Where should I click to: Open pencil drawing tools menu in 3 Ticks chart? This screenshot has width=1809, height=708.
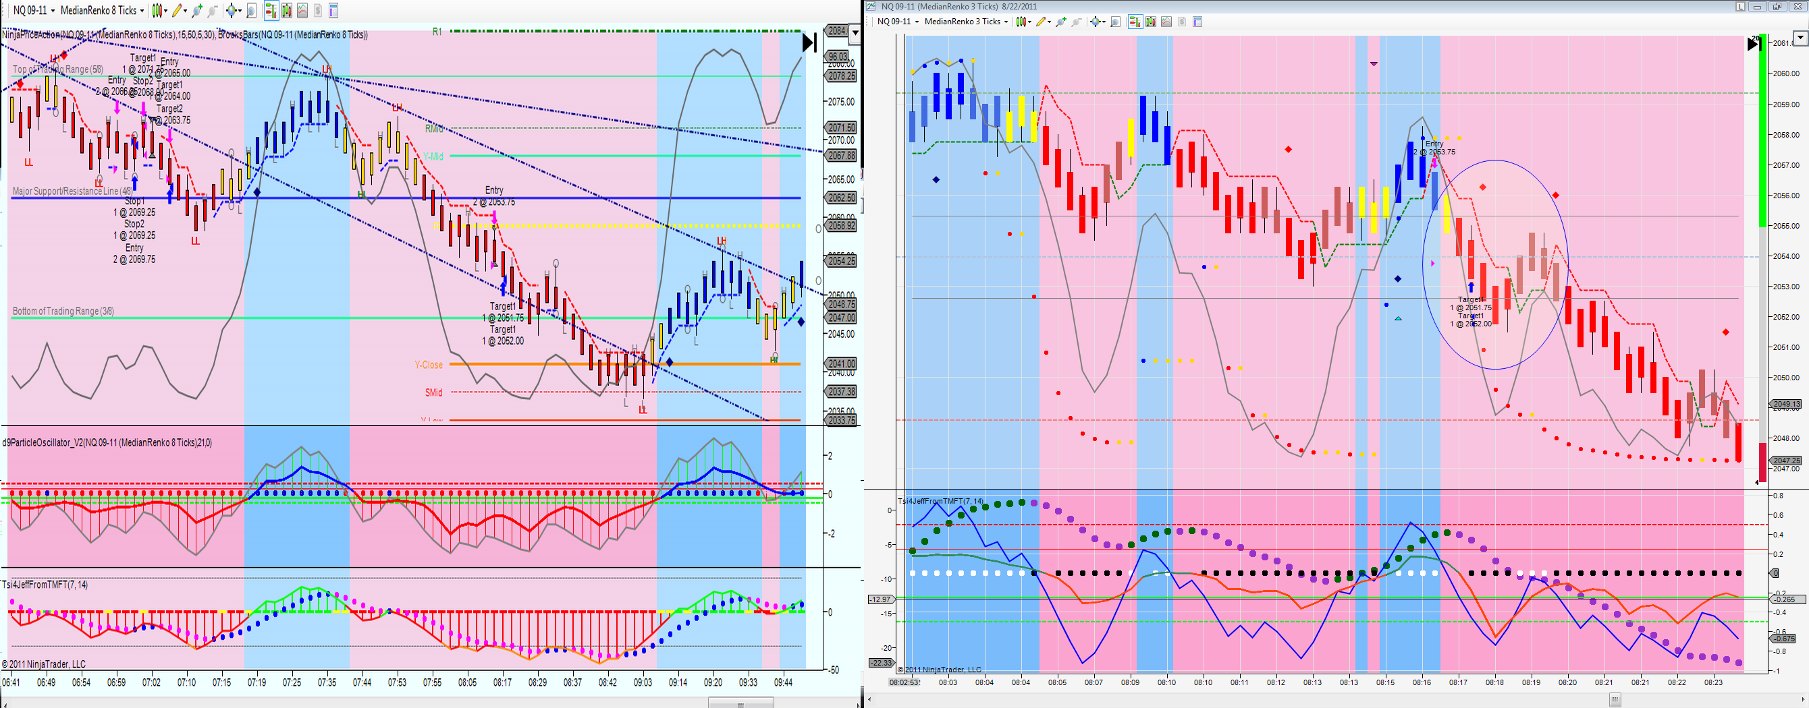pyautogui.click(x=1043, y=22)
